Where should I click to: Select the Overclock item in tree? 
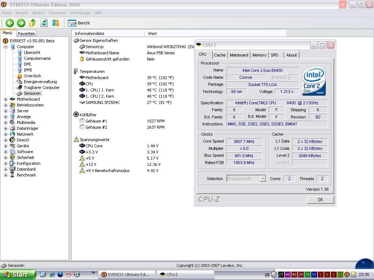(x=32, y=76)
